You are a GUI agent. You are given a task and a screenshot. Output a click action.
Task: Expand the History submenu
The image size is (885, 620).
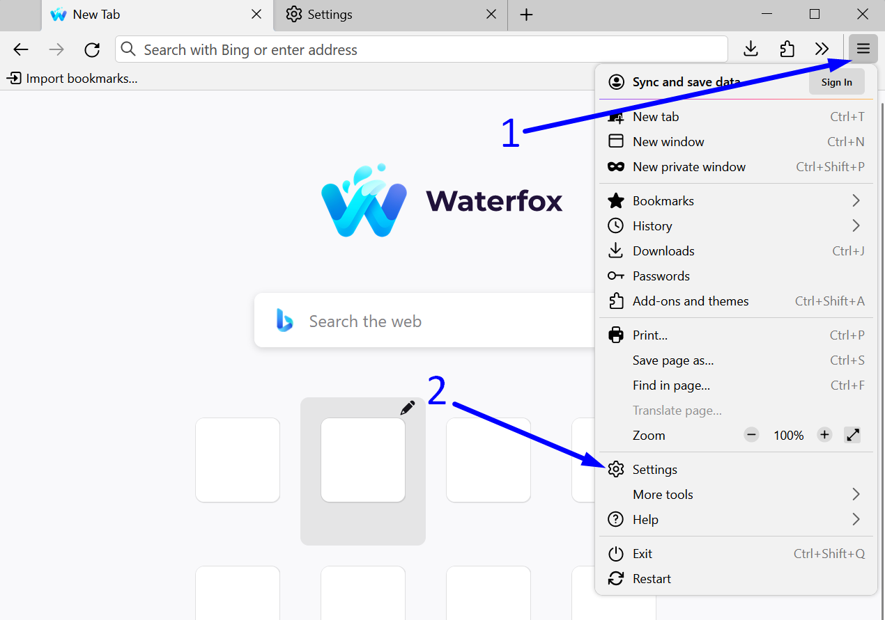(856, 225)
